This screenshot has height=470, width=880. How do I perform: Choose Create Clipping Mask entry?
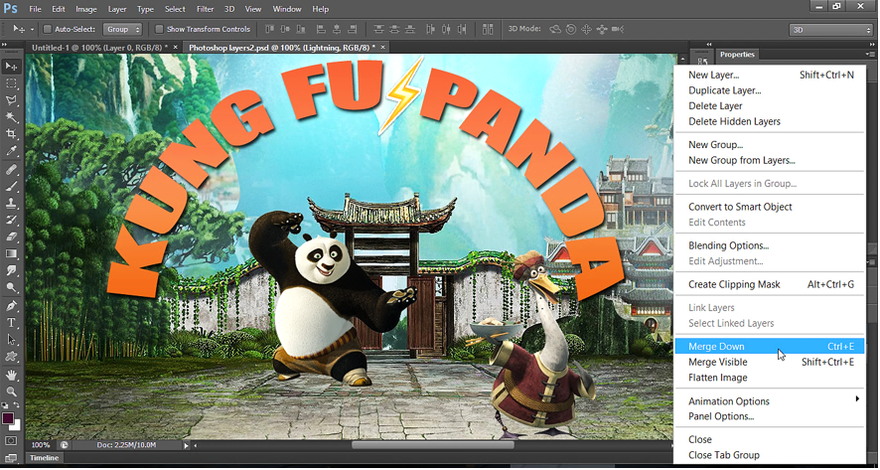point(770,285)
